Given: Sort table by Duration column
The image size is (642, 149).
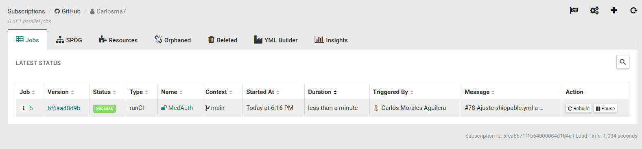Looking at the screenshot, I should pyautogui.click(x=322, y=92).
